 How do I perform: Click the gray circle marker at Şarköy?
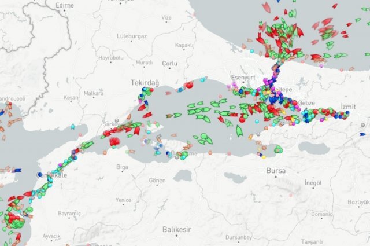pos(117,120)
